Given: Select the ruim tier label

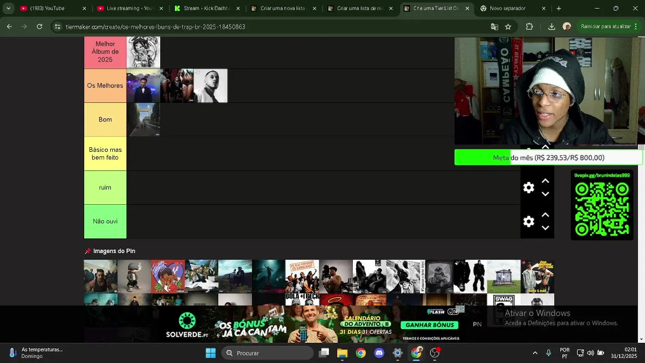Looking at the screenshot, I should pyautogui.click(x=105, y=188).
